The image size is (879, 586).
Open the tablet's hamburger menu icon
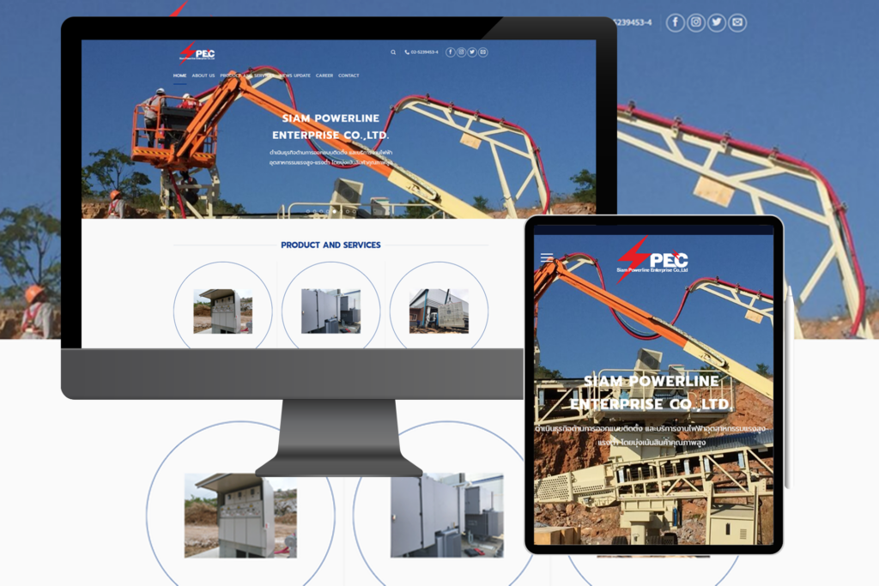547,257
